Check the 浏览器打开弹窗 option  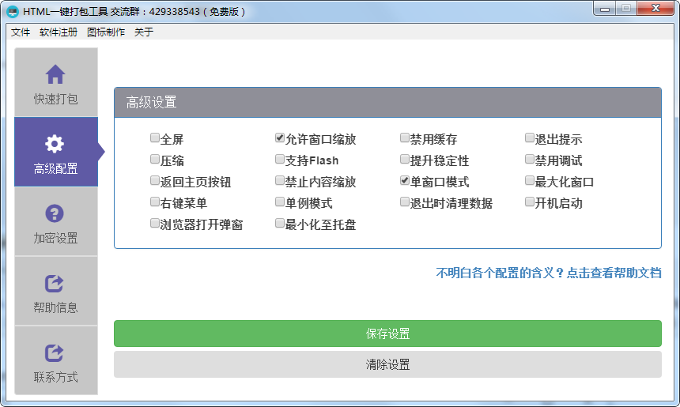155,223
